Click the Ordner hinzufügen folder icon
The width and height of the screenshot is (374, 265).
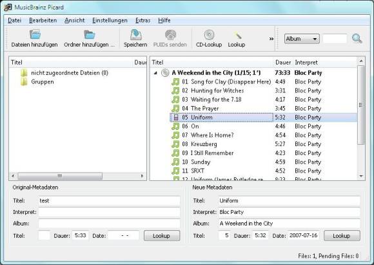(x=90, y=34)
